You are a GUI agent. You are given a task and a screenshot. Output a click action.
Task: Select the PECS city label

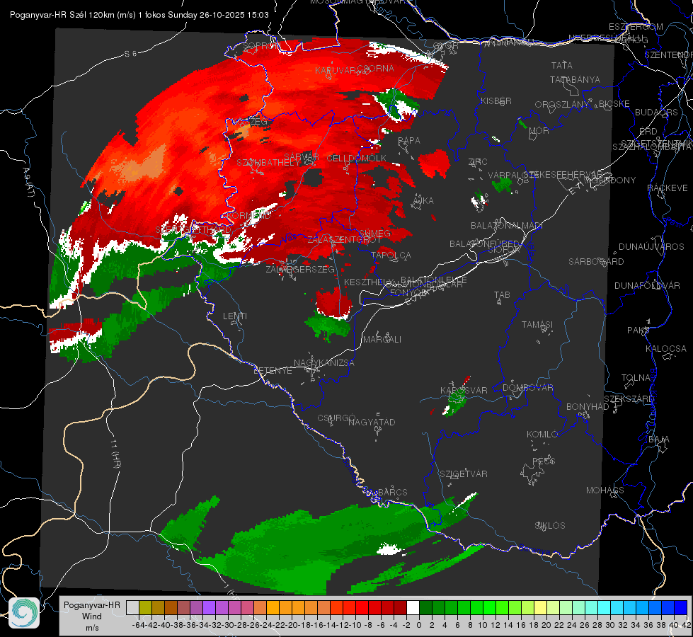543,461
